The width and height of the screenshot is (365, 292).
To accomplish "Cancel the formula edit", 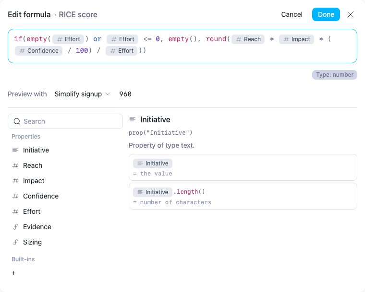I will 292,14.
